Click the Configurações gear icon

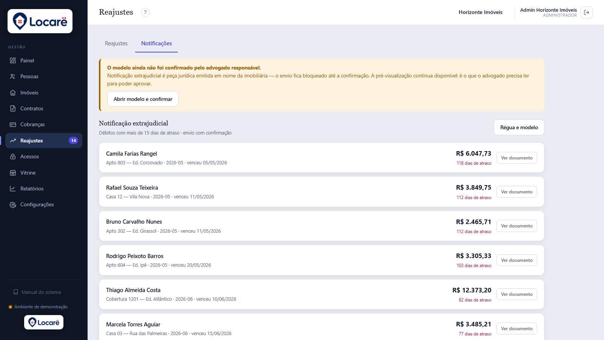(x=13, y=204)
